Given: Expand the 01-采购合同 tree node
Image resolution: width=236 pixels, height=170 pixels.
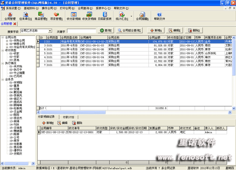Looking at the screenshot, I should (x=7, y=41).
